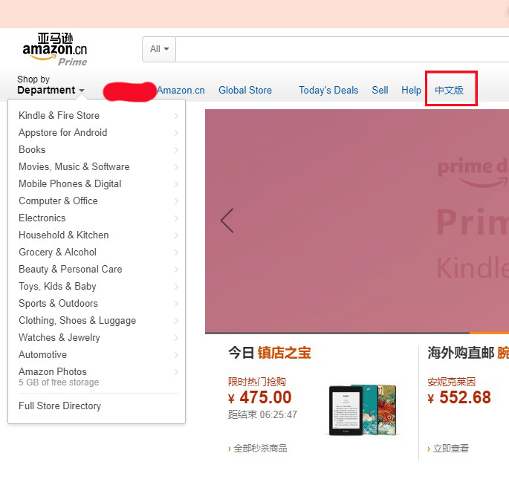Open the Amazon.cn nav link
This screenshot has height=482, width=509.
coord(181,90)
